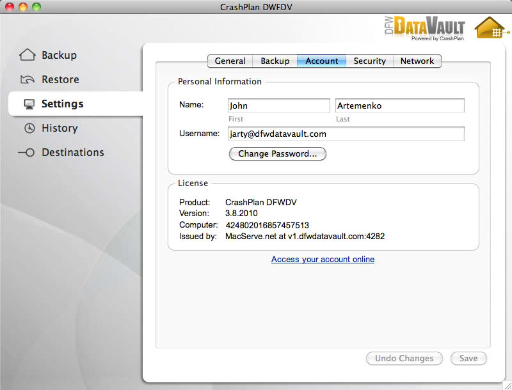The width and height of the screenshot is (512, 390).
Task: Open the Destinations section label in sidebar
Action: 73,152
